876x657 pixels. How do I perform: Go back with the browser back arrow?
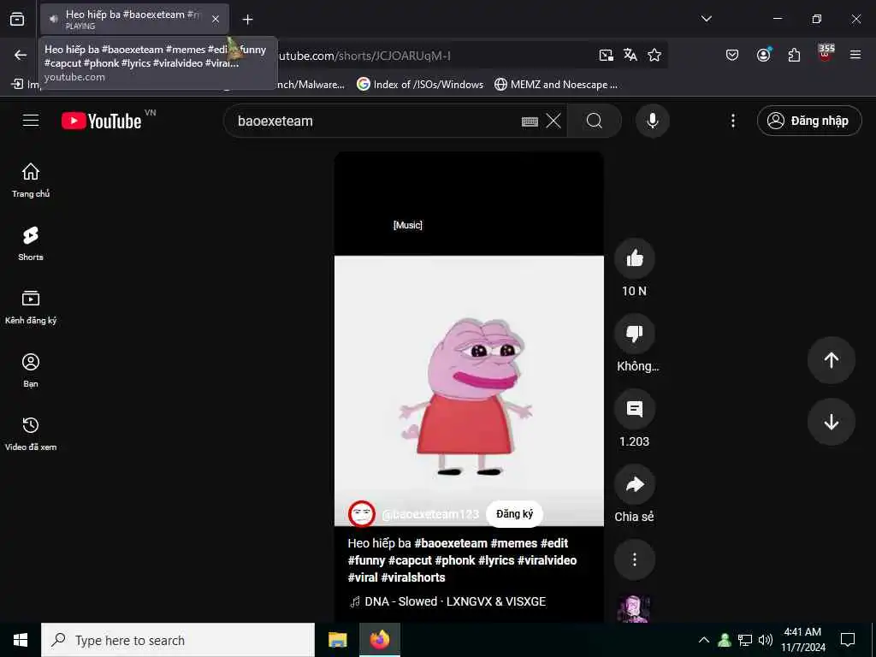[21, 55]
